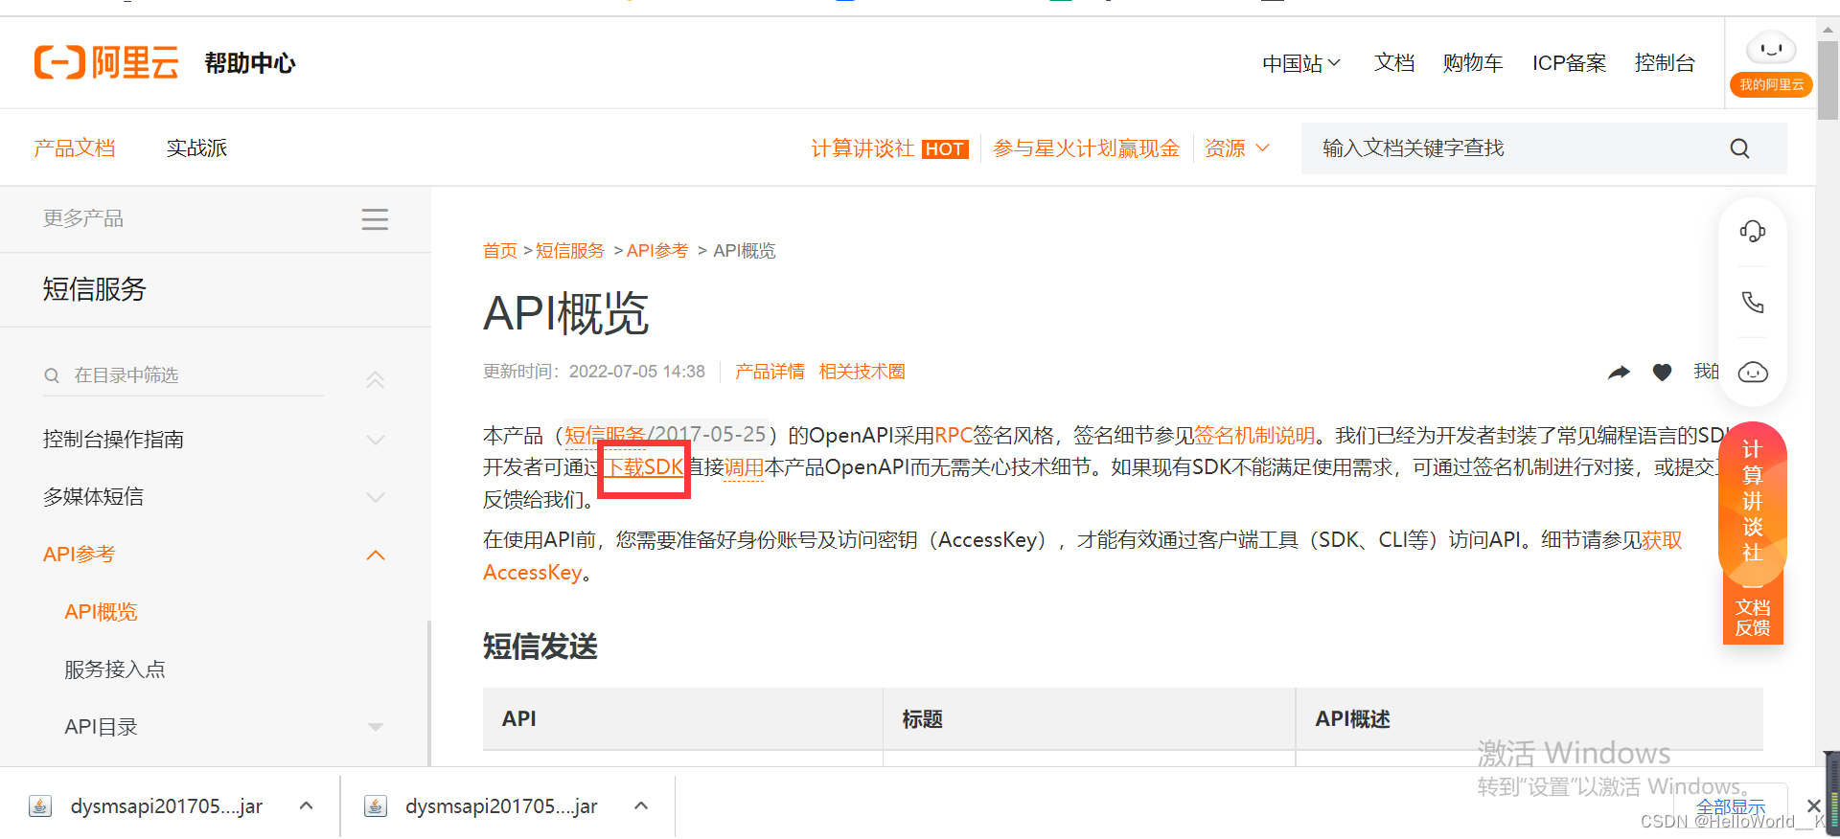Image resolution: width=1840 pixels, height=839 pixels.
Task: Expand the 资源 dropdown
Action: 1237,148
